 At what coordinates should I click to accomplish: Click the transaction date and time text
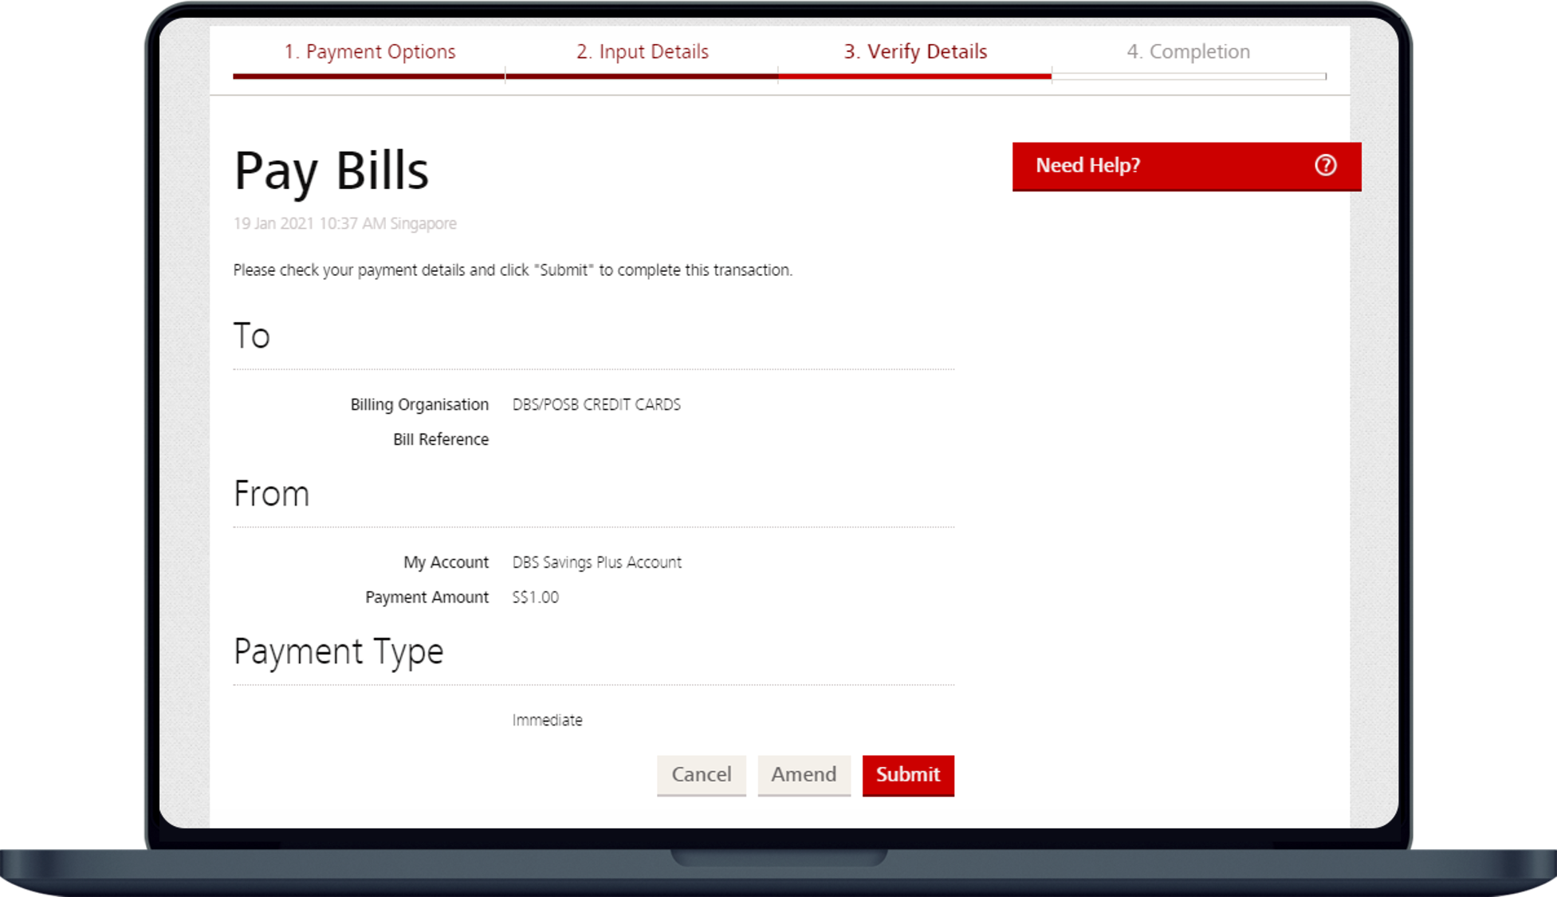(x=344, y=224)
